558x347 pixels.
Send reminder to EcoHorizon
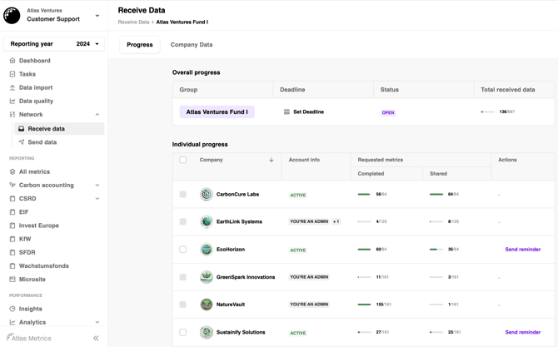522,250
